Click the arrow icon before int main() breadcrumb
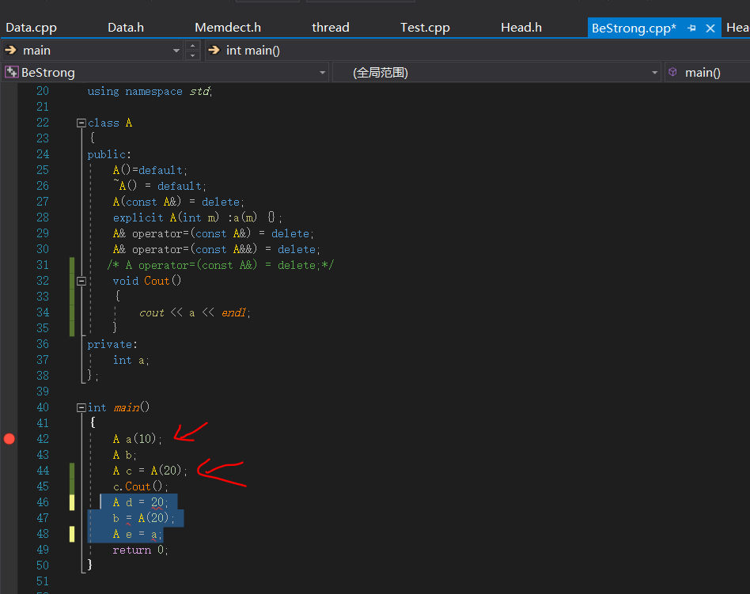This screenshot has width=750, height=594. (x=212, y=50)
